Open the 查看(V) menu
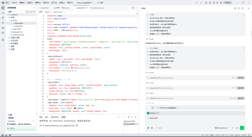This screenshot has height=137, width=252. [x=38, y=3]
